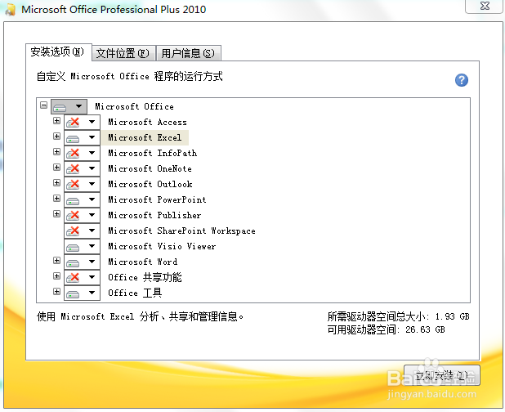Click red X install icon for Microsoft OneNote
505x412 pixels.
pos(73,168)
